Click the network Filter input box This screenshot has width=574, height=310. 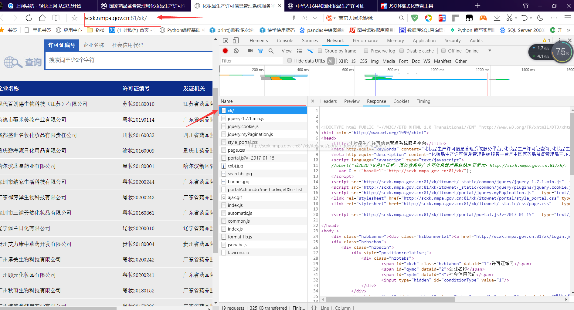pos(251,61)
